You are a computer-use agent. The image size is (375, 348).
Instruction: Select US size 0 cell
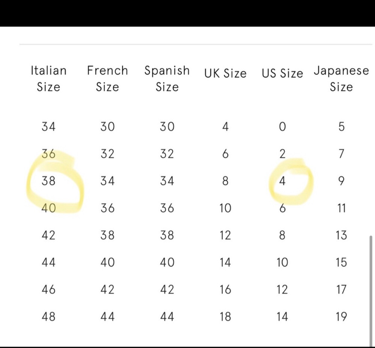282,127
